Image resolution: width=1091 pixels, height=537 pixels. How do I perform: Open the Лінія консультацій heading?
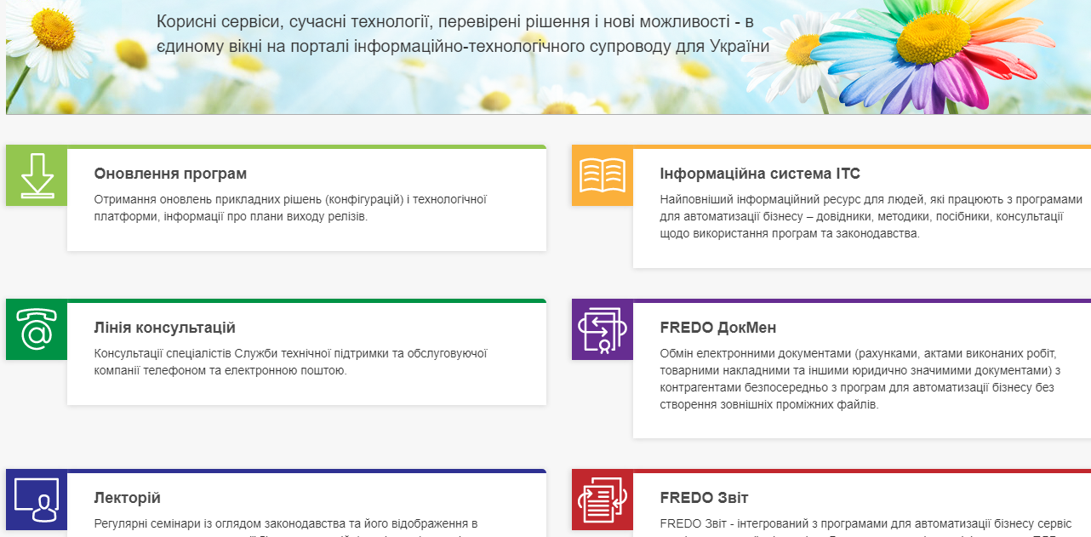pos(164,328)
